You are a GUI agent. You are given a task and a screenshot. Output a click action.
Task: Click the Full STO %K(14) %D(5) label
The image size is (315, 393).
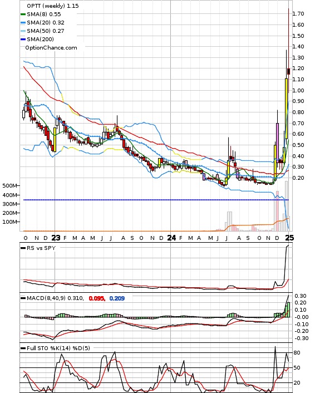click(x=58, y=348)
